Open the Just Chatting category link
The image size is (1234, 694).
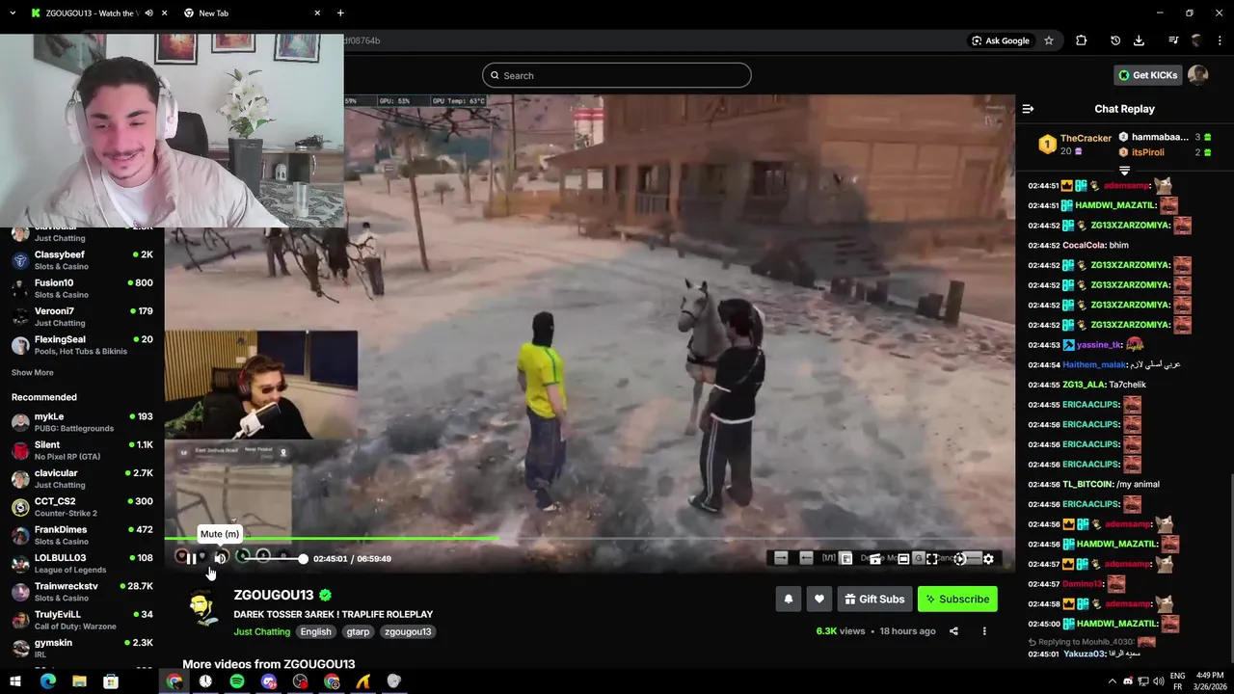point(262,631)
